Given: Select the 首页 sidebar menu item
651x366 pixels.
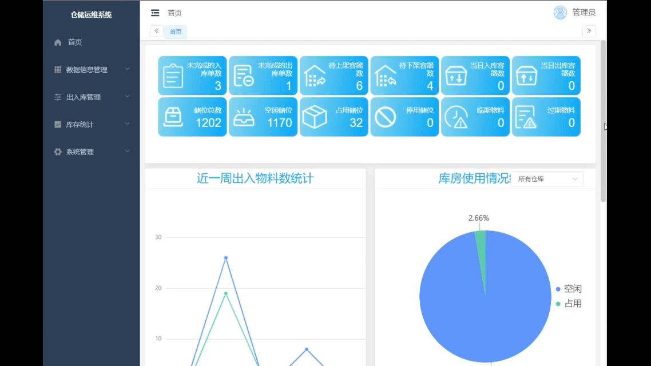Looking at the screenshot, I should point(92,42).
